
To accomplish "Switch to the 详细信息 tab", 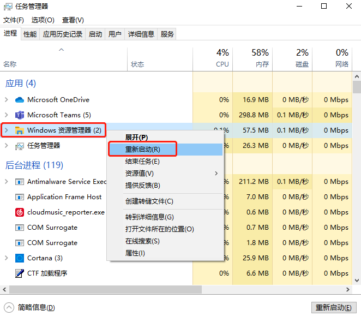I will point(141,34).
